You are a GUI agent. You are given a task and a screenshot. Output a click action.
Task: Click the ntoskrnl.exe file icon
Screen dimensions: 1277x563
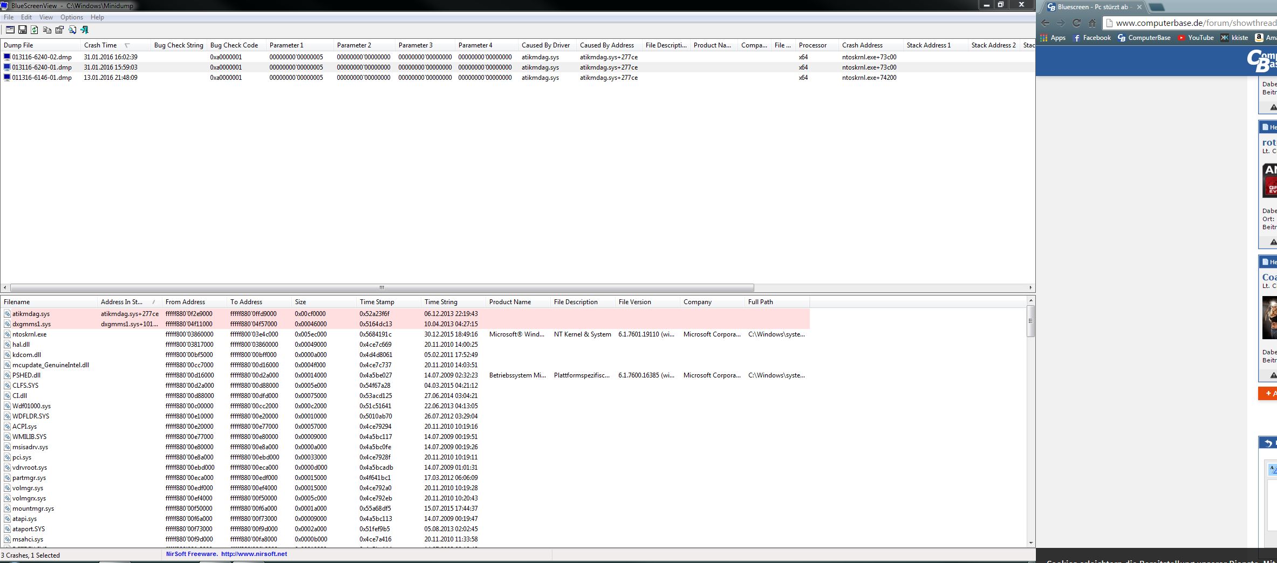coord(8,334)
